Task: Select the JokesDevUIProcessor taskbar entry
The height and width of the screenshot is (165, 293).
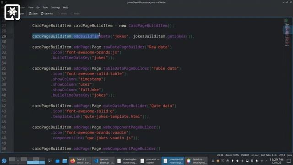Action: click(173, 161)
